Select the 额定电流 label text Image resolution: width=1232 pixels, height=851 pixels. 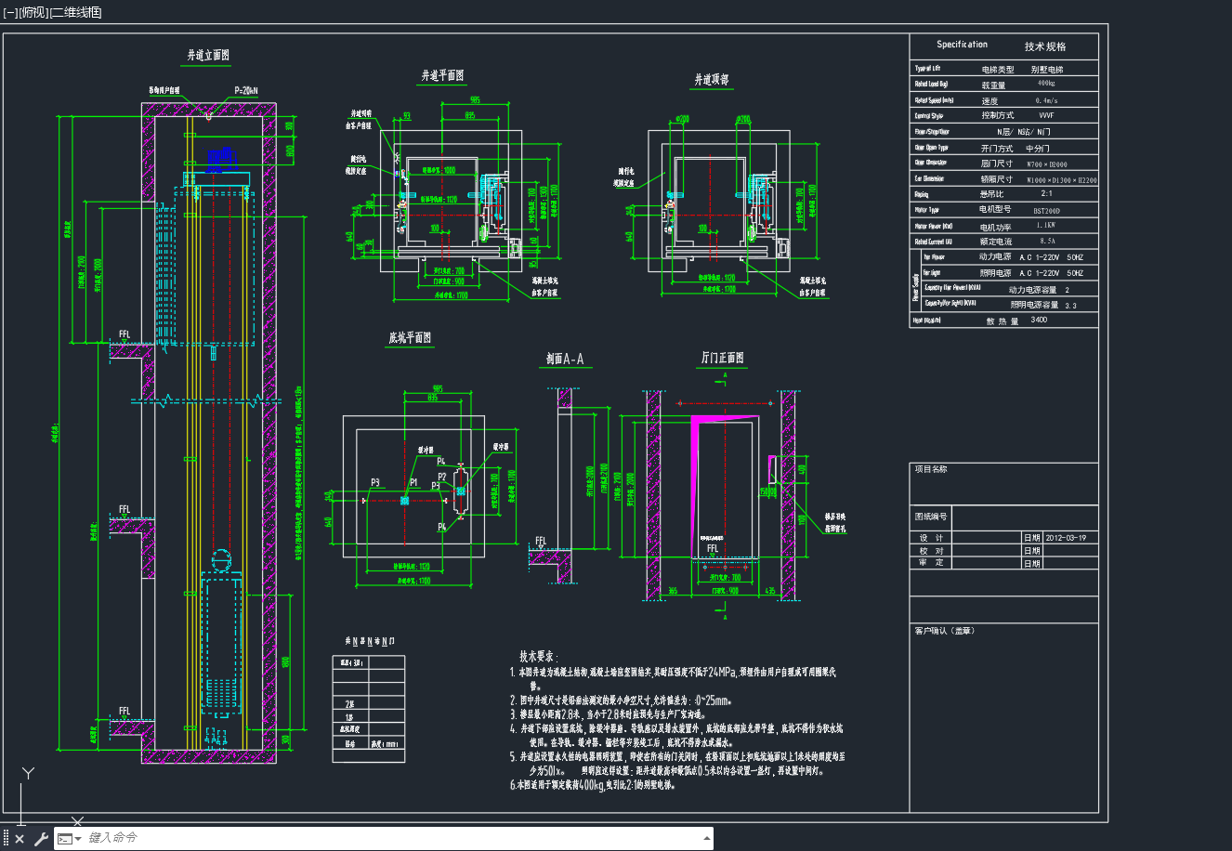coord(996,242)
